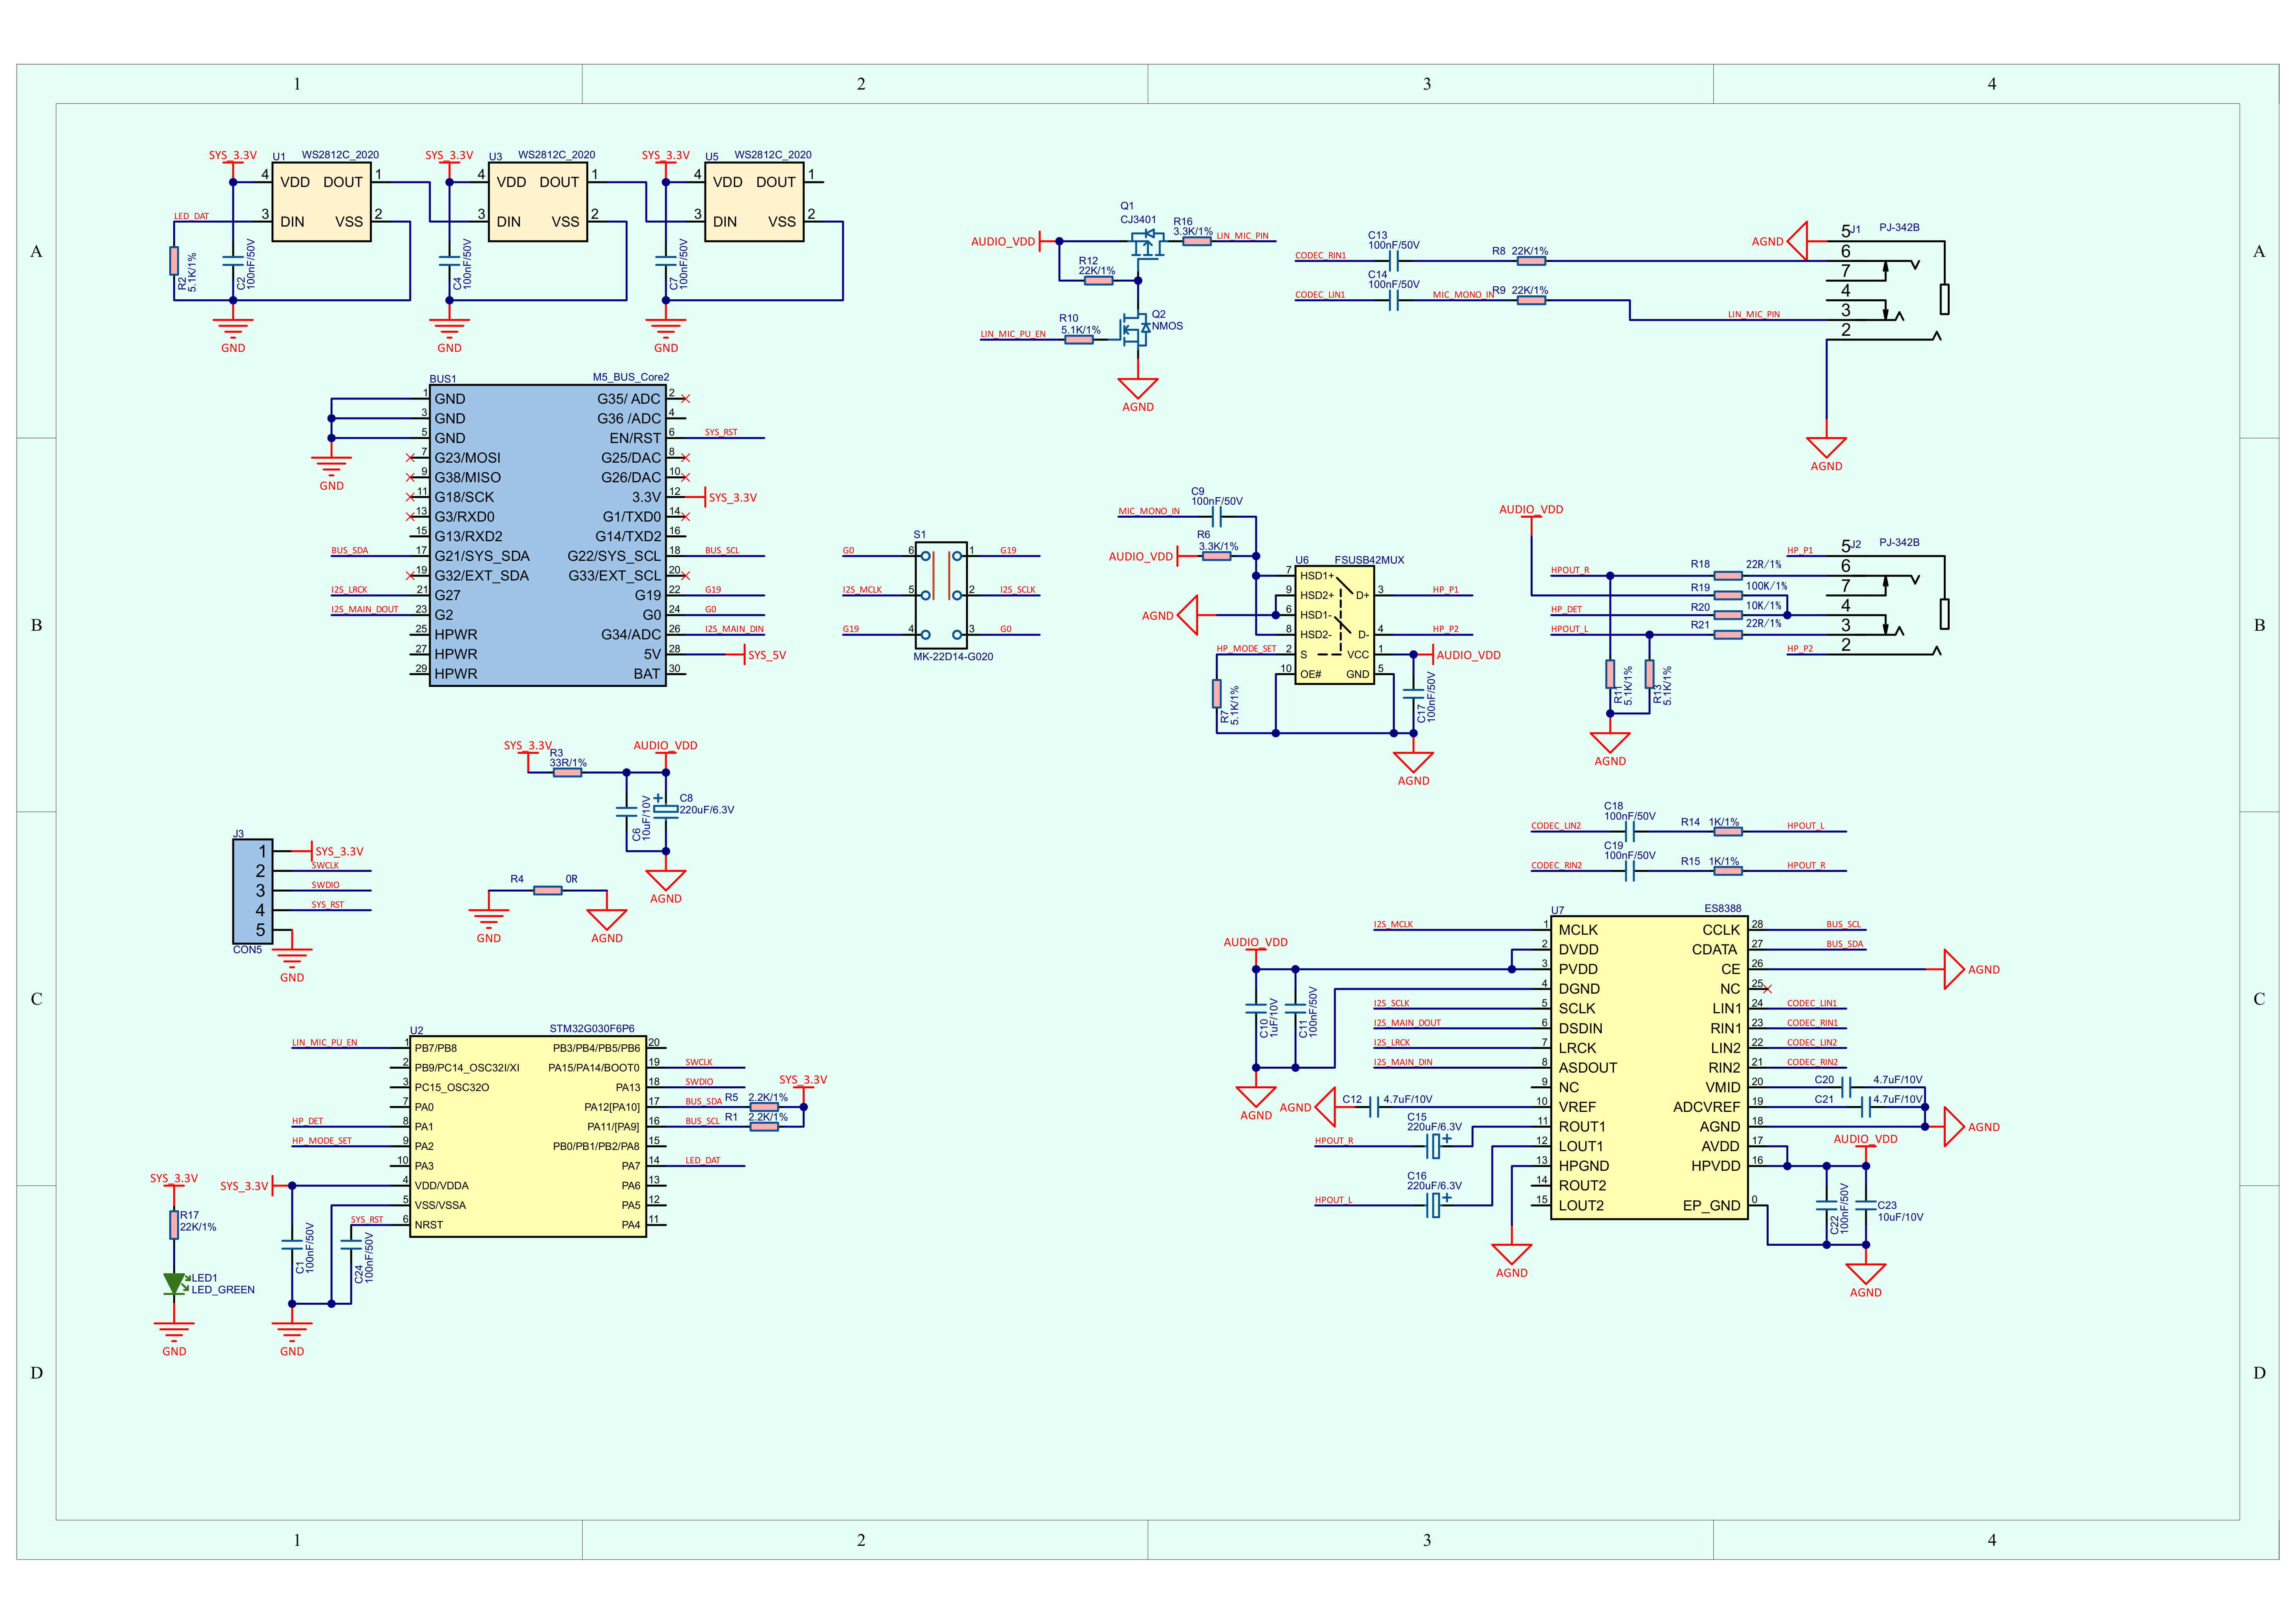Select resistor R20 10K/1%
2296x1624 pixels.
[1728, 615]
